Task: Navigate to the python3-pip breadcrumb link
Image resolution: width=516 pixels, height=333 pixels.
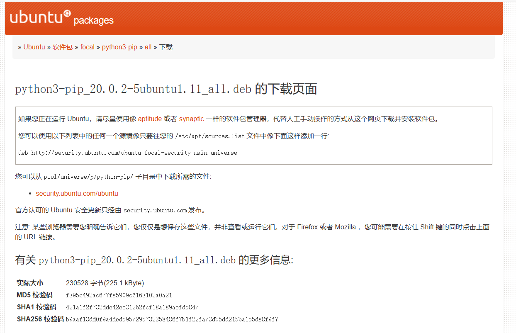Action: coord(119,47)
